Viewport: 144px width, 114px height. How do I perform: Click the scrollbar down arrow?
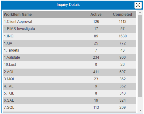[x=140, y=110]
